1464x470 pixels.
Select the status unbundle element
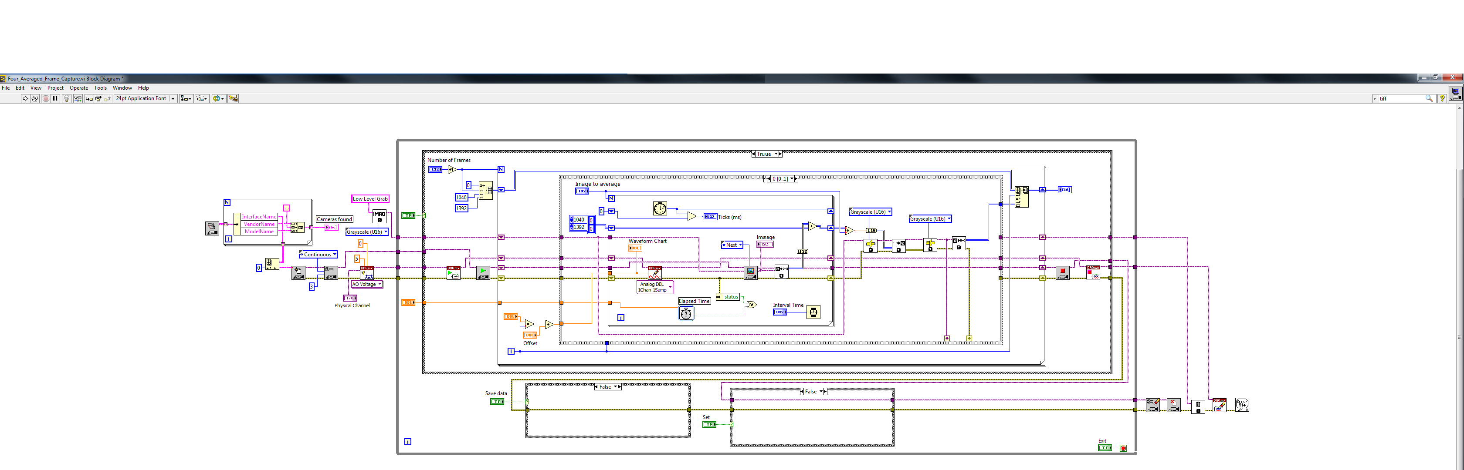click(728, 297)
